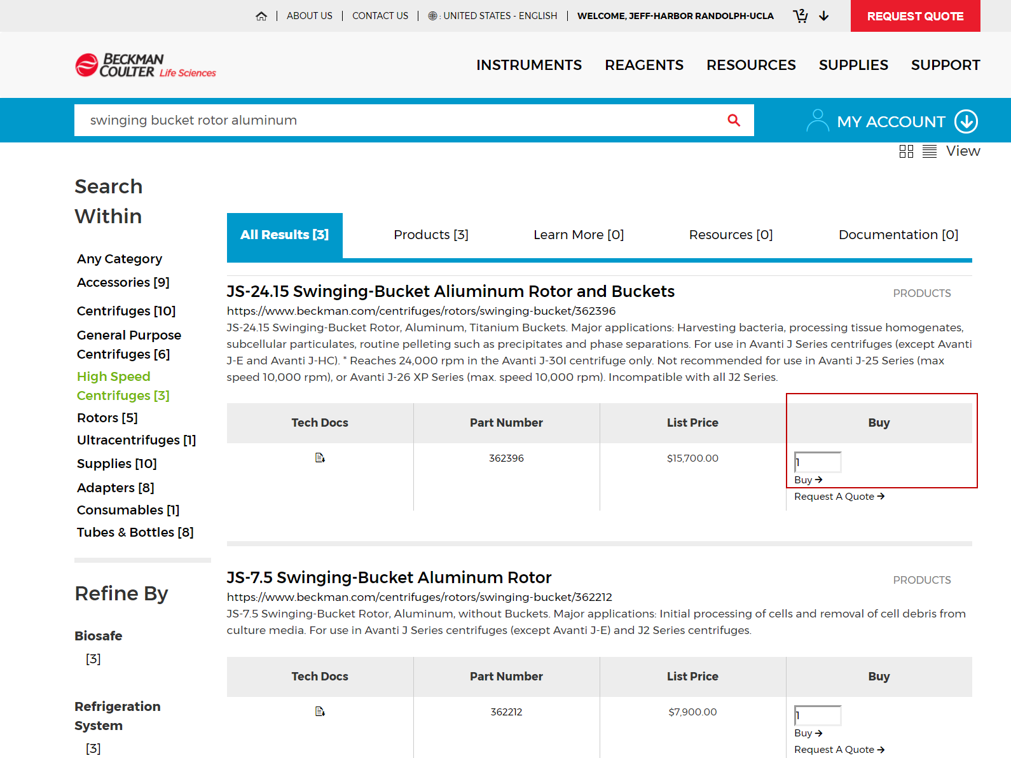Screen dimensions: 1011x758
Task: Click quantity field for part 362212
Action: coord(818,715)
